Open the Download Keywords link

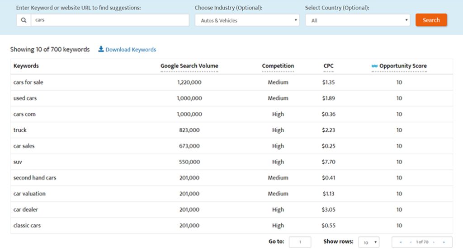coord(131,50)
